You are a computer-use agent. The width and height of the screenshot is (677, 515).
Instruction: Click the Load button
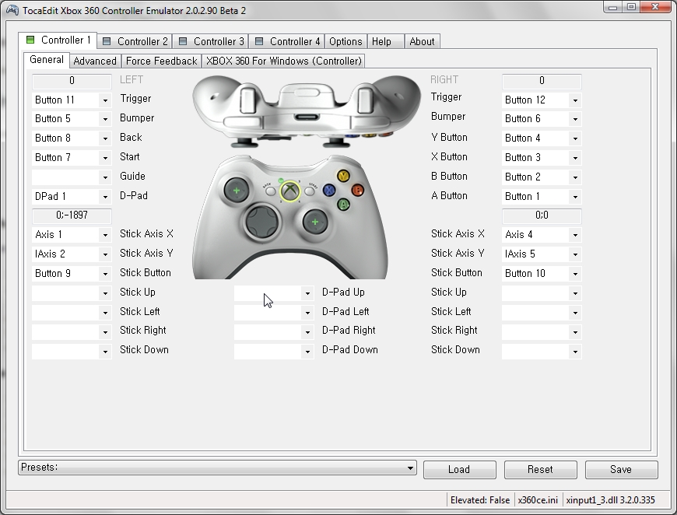459,469
